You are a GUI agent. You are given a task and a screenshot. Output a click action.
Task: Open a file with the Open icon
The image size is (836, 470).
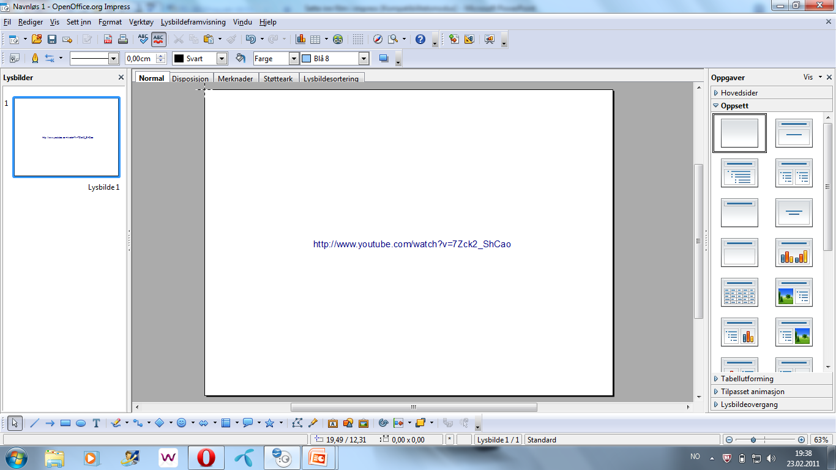(37, 39)
